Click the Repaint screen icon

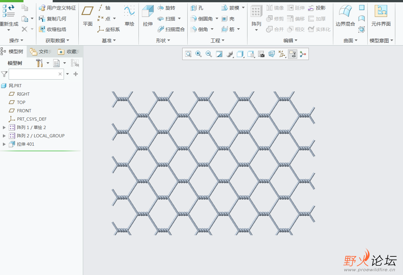(x=219, y=54)
